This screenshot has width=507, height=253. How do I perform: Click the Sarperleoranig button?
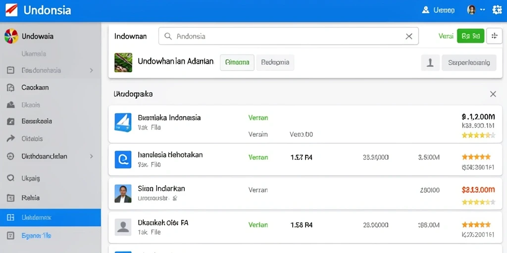point(469,63)
